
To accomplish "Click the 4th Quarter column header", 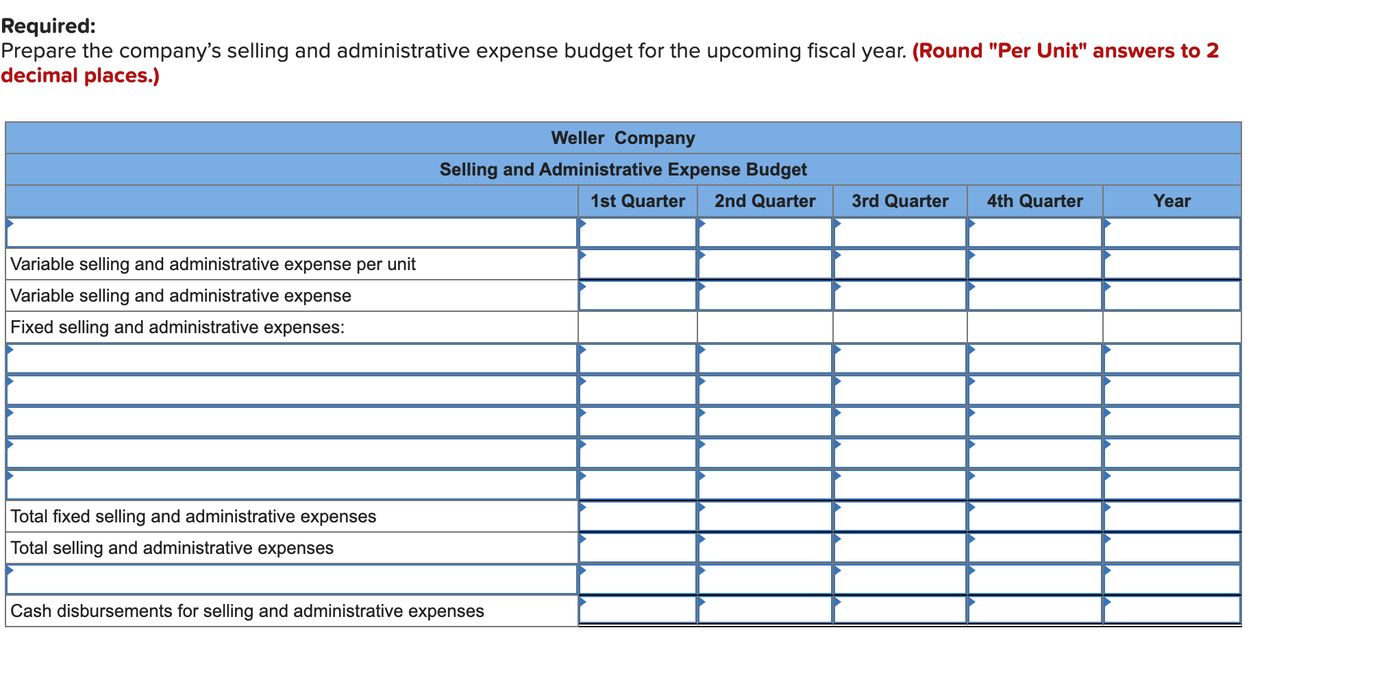I will pos(1035,201).
